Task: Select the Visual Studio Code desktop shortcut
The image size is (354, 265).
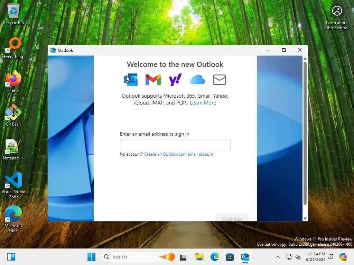Action: [x=13, y=185]
